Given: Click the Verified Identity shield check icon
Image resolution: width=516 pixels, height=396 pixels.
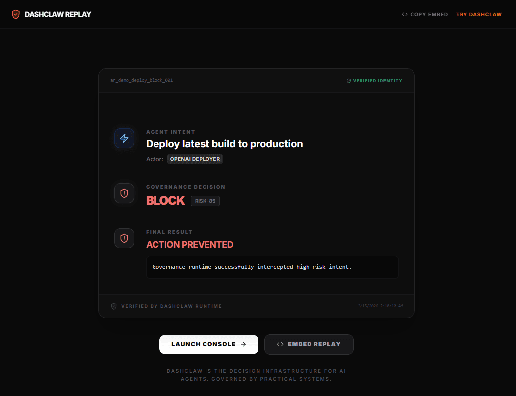Looking at the screenshot, I should (349, 81).
